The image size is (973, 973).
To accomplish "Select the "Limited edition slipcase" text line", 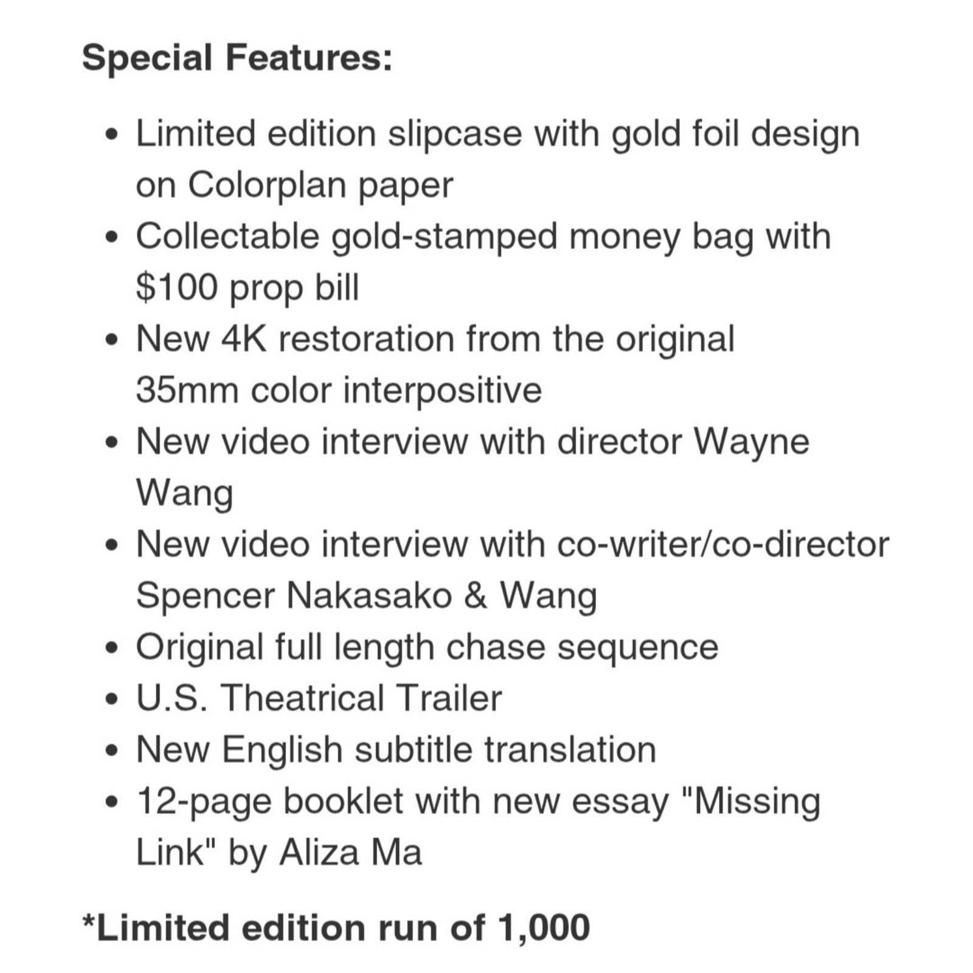I will tap(497, 134).
